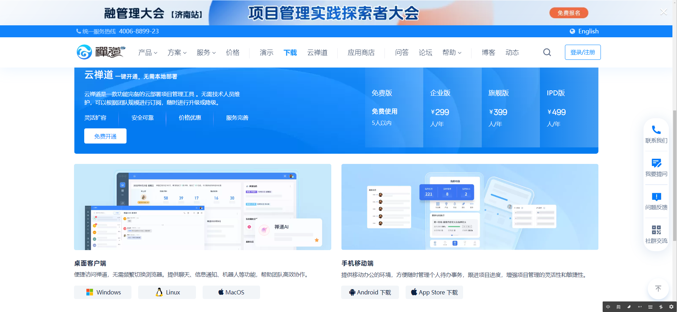
Task: Select the 下载 nav item
Action: 290,52
